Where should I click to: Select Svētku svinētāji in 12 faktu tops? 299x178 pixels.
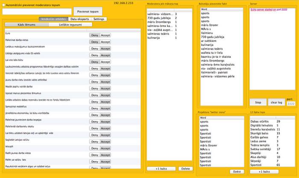click(273, 149)
